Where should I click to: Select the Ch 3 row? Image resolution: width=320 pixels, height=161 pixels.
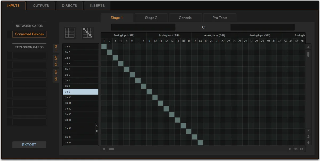[x=81, y=58]
